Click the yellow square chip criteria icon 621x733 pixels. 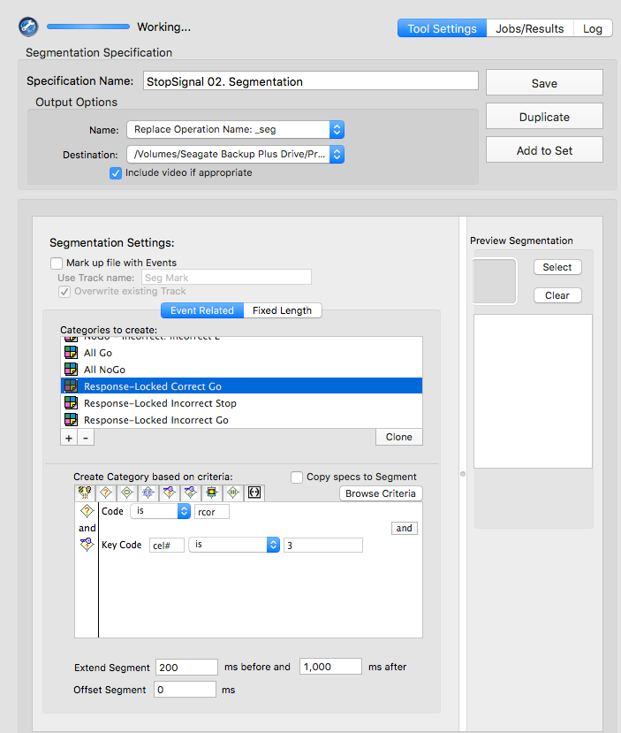point(211,492)
